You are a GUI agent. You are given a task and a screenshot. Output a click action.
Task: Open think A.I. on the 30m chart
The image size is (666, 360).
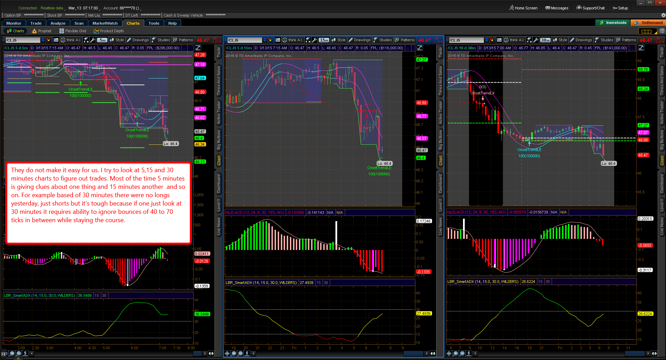tap(514, 40)
